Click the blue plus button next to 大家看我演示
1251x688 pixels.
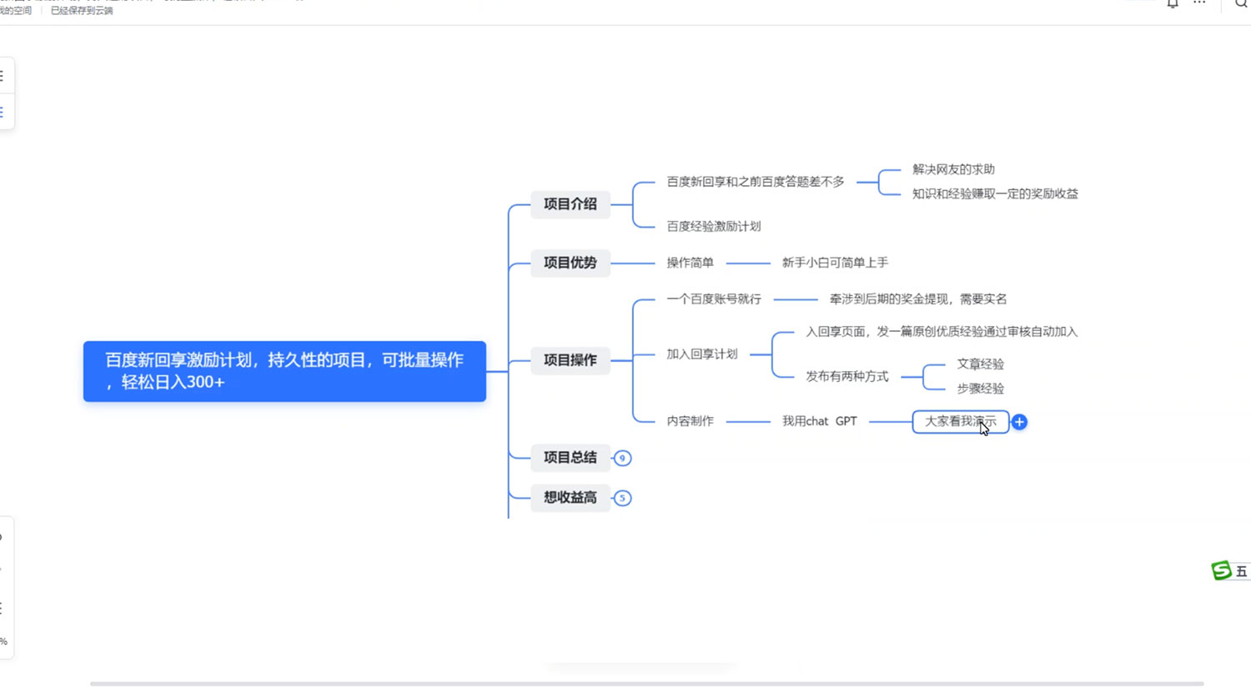pyautogui.click(x=1019, y=422)
